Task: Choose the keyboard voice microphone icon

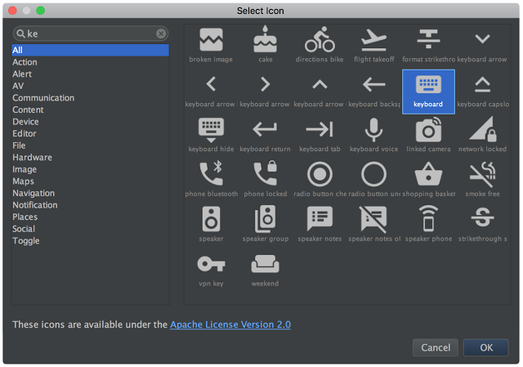Action: [373, 129]
